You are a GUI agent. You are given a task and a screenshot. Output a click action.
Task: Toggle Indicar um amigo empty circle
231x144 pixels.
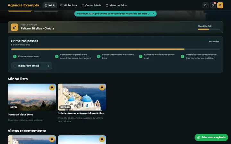(x=15, y=66)
